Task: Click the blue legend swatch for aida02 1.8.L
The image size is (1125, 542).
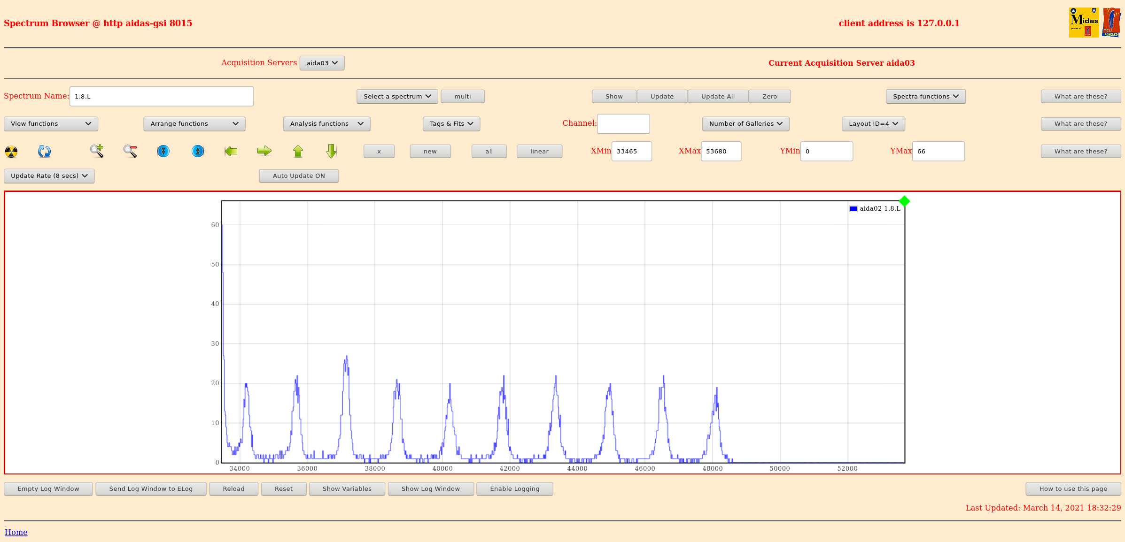Action: pos(853,209)
